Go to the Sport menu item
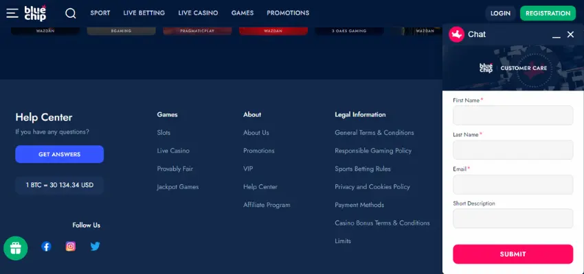Viewport: 584px width, 274px height. pyautogui.click(x=100, y=13)
